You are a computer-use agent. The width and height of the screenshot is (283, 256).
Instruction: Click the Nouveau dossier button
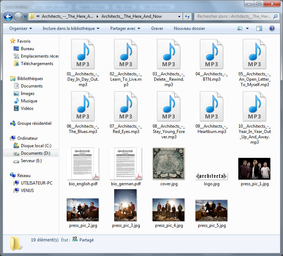point(189,28)
